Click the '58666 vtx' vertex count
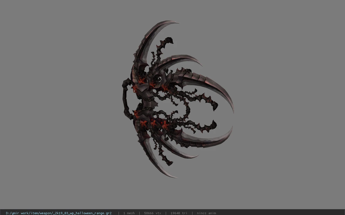Viewport: 345px width, 215px height. pos(153,213)
